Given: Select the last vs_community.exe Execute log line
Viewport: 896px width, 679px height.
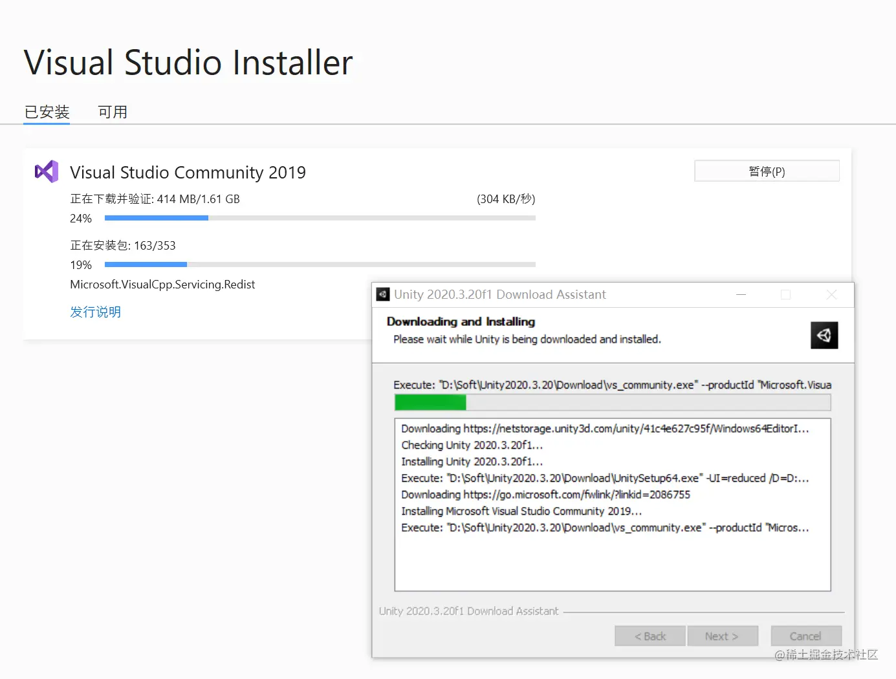Looking at the screenshot, I should (605, 528).
